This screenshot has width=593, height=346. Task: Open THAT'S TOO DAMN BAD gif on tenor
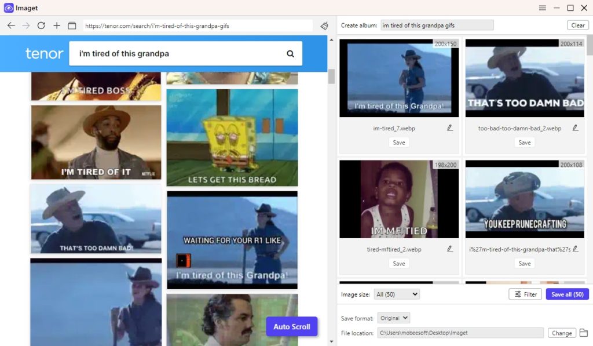[96, 219]
